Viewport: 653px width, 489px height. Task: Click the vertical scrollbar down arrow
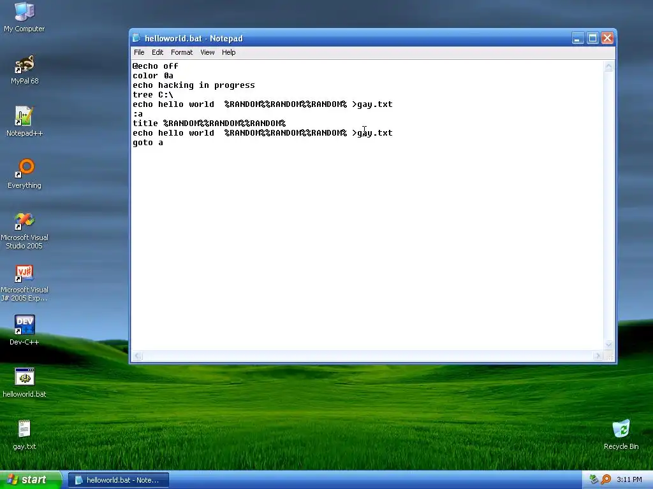pos(609,344)
